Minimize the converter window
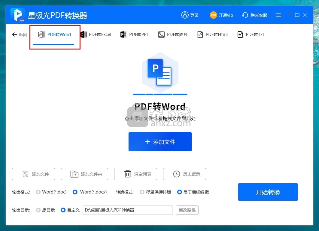Viewport: 319px width, 231px height. 290,15
